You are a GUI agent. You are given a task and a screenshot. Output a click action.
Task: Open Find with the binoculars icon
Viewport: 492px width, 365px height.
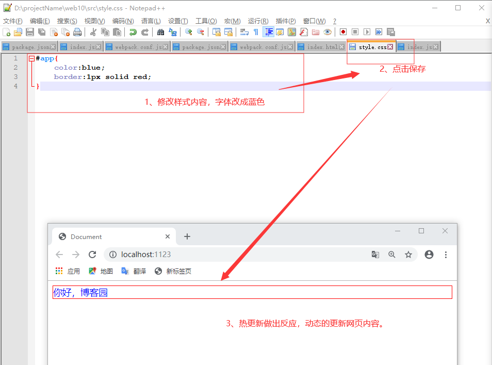click(x=161, y=32)
